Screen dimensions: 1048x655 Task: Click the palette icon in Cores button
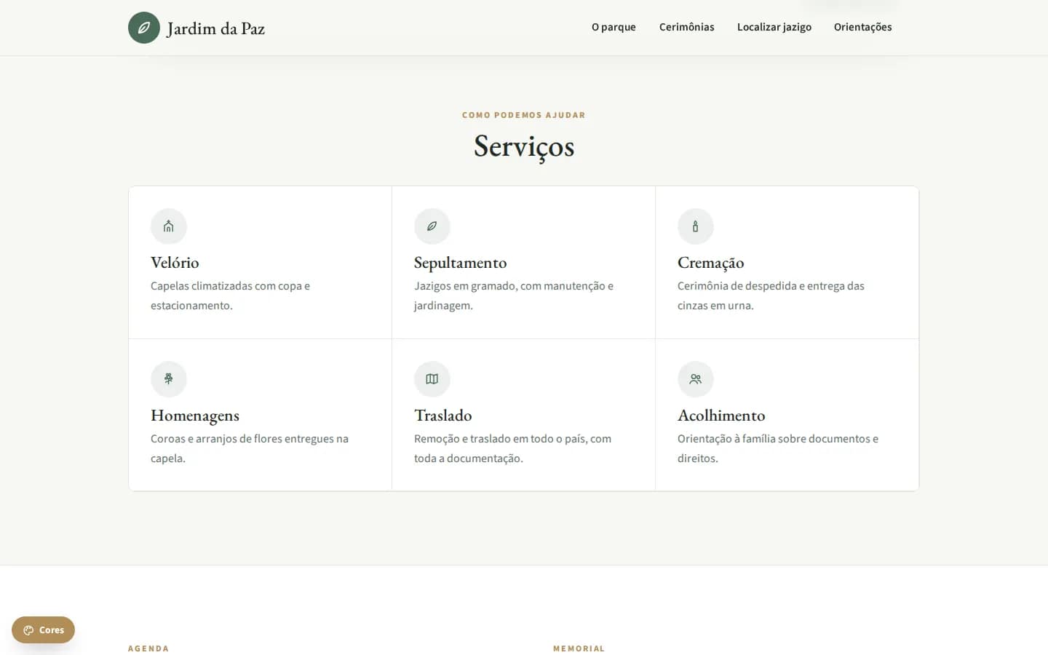[x=28, y=630]
